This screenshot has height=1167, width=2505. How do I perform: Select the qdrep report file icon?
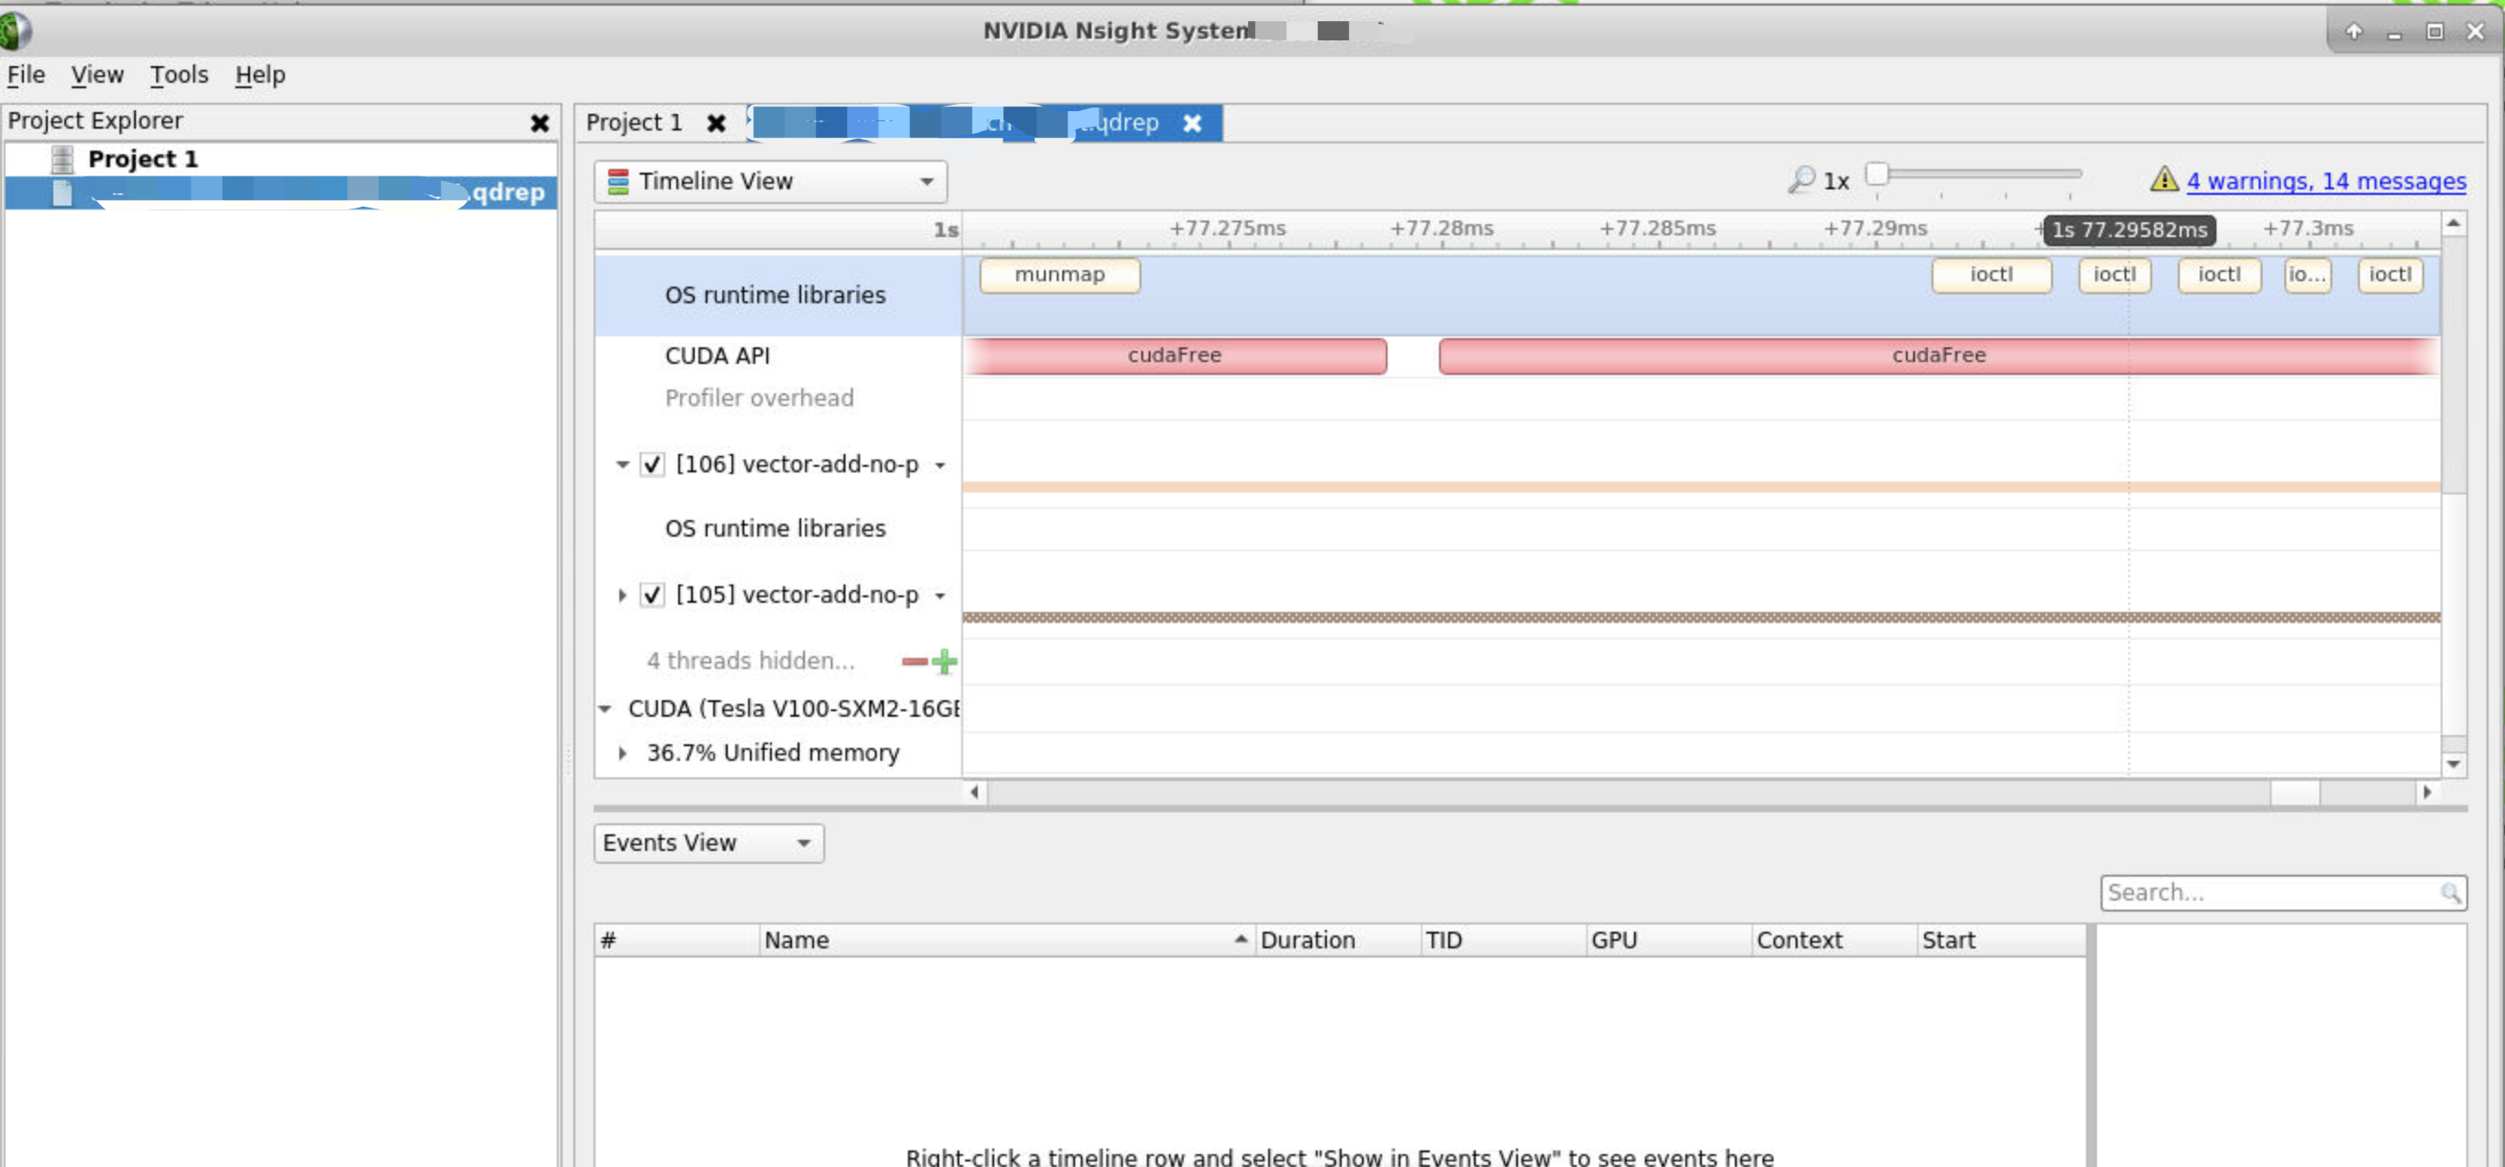62,193
